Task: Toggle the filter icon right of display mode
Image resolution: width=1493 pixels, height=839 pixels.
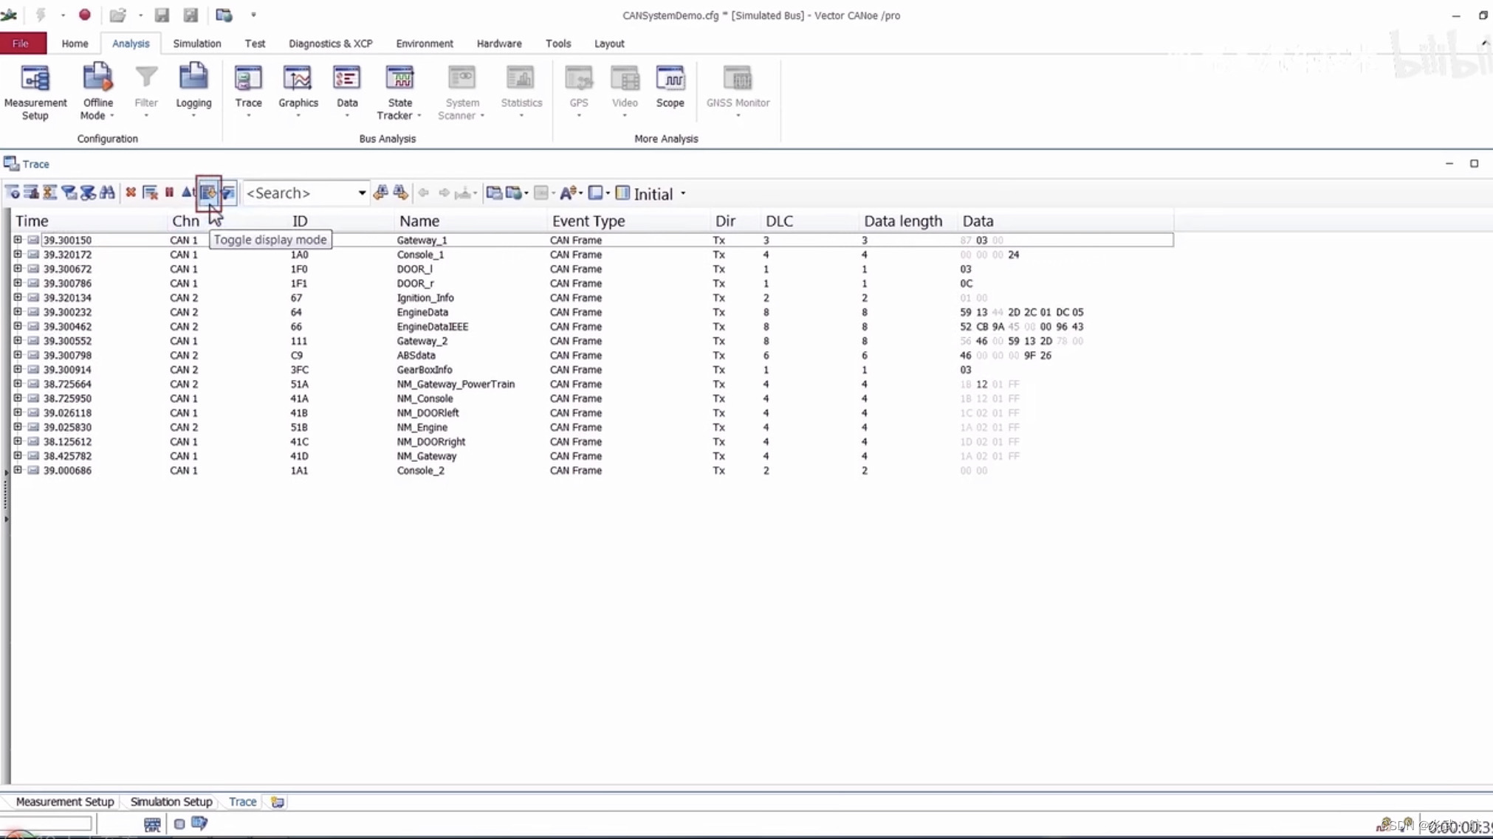Action: coord(228,193)
